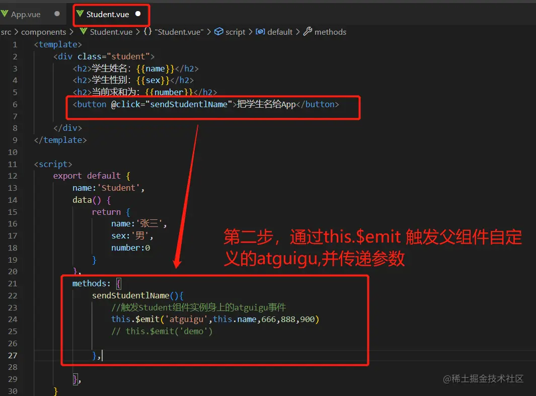Click wrench icon beside methods breadcrumb
This screenshot has height=396, width=536.
click(x=308, y=31)
